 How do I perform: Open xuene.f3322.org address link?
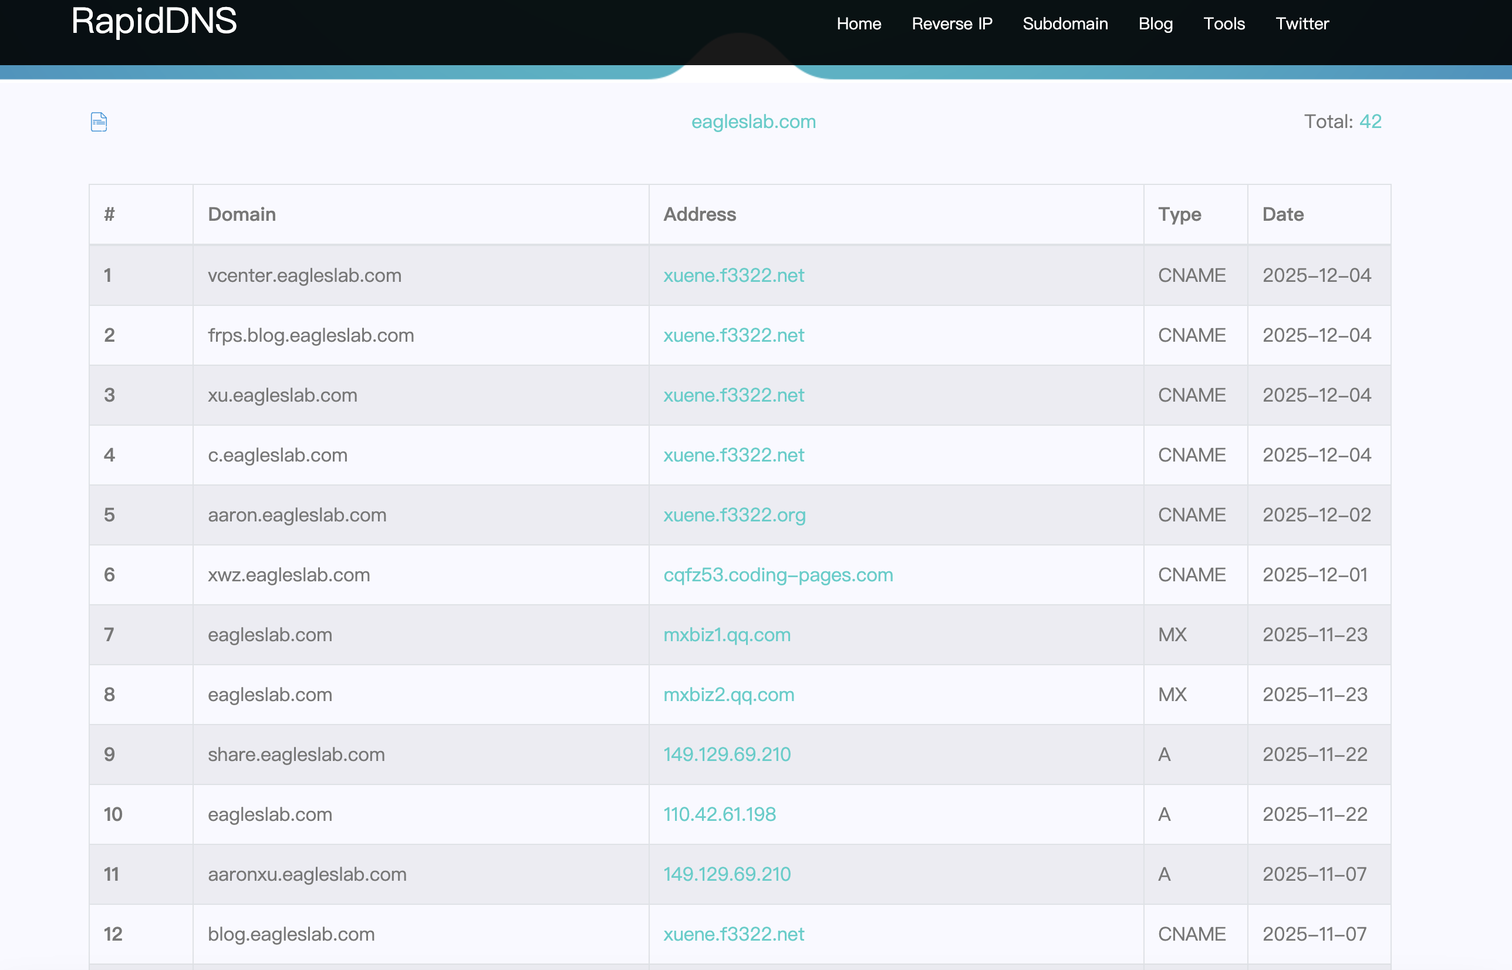click(x=734, y=514)
